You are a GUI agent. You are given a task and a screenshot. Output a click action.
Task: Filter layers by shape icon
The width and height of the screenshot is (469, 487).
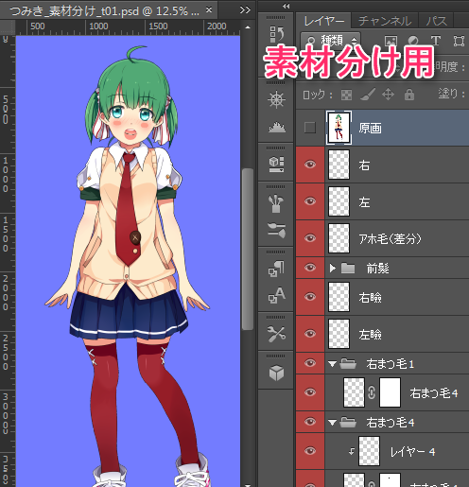(459, 41)
